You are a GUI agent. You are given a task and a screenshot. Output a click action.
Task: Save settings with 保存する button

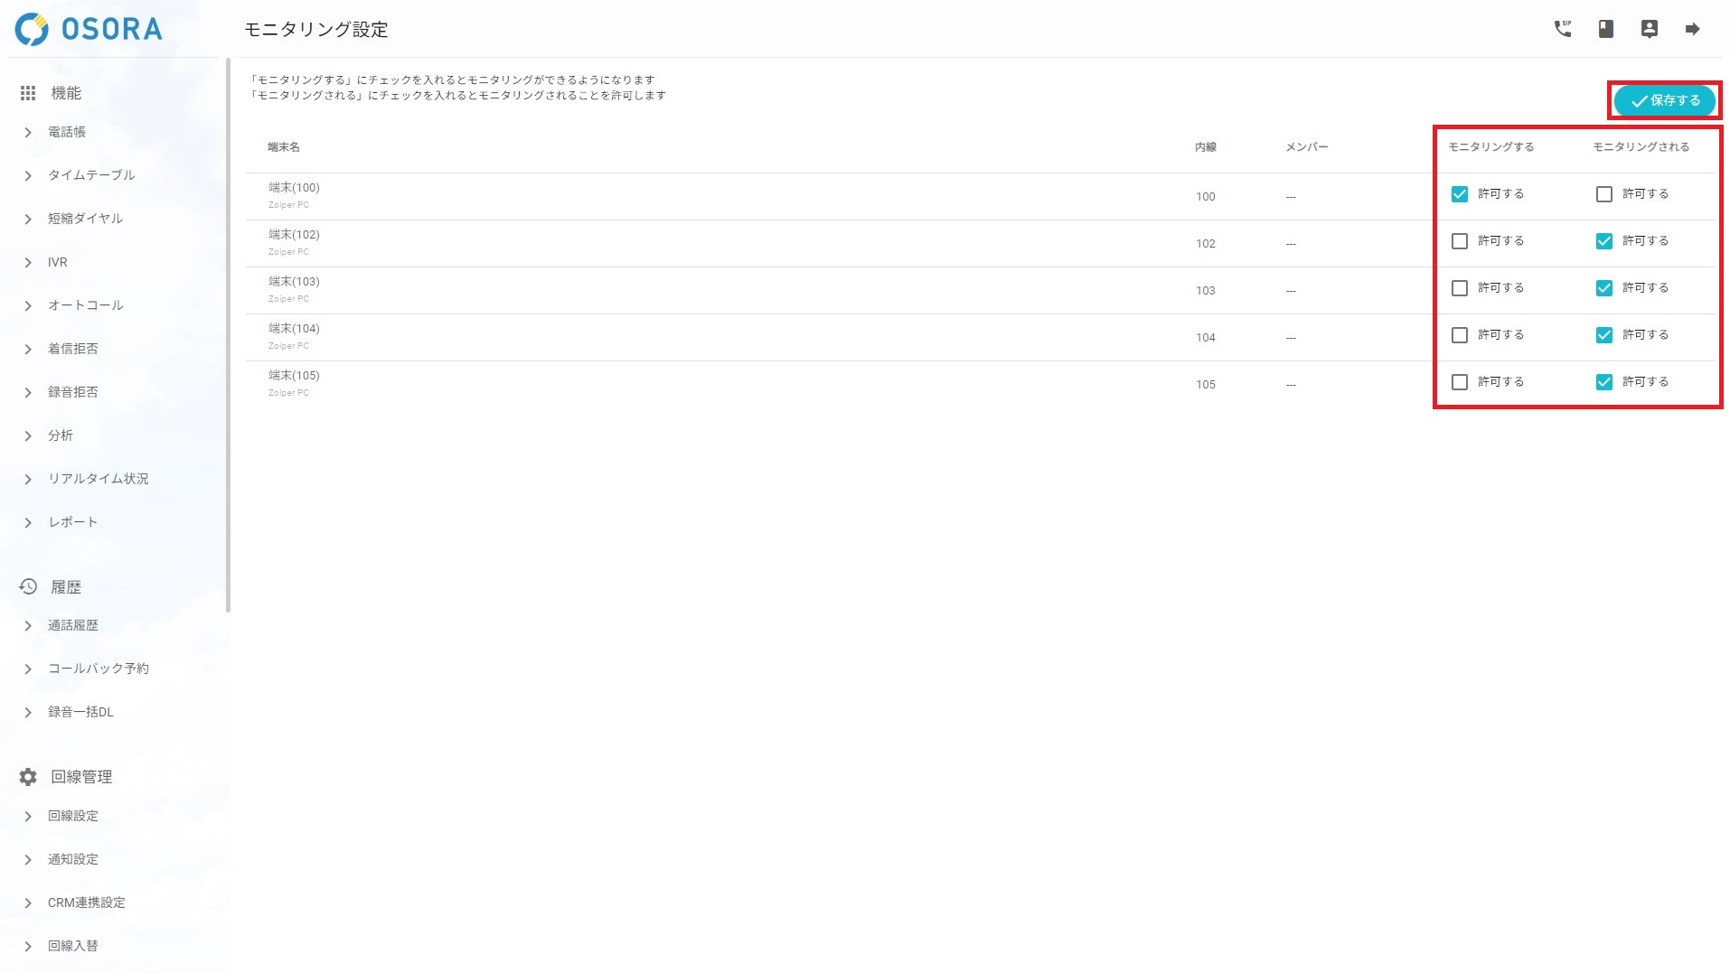(1664, 100)
